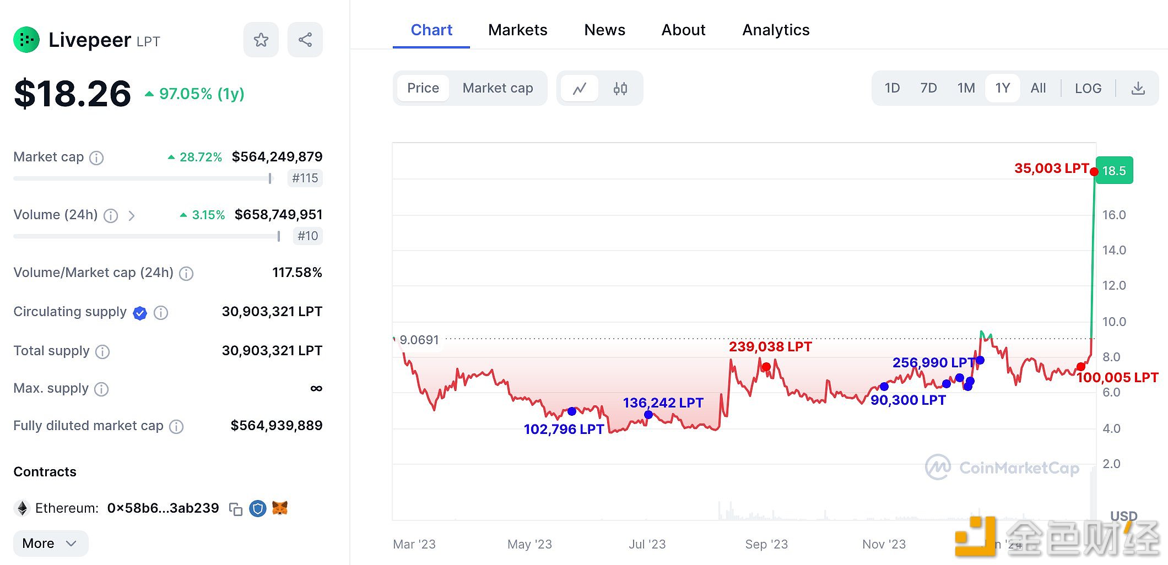1168x565 pixels.
Task: Click the 9.0691 baseline price label
Action: 419,340
